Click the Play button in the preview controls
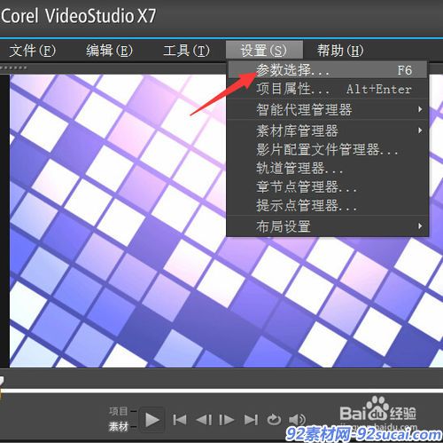This screenshot has width=443, height=443. pyautogui.click(x=152, y=420)
